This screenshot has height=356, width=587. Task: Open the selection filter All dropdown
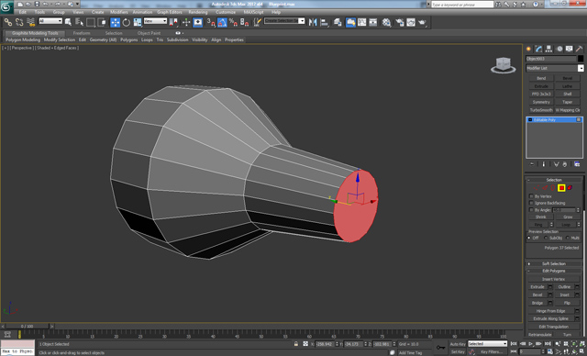[50, 21]
